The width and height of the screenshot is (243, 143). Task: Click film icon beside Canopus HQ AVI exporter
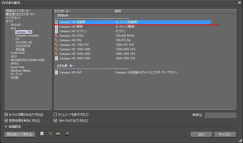(56, 72)
